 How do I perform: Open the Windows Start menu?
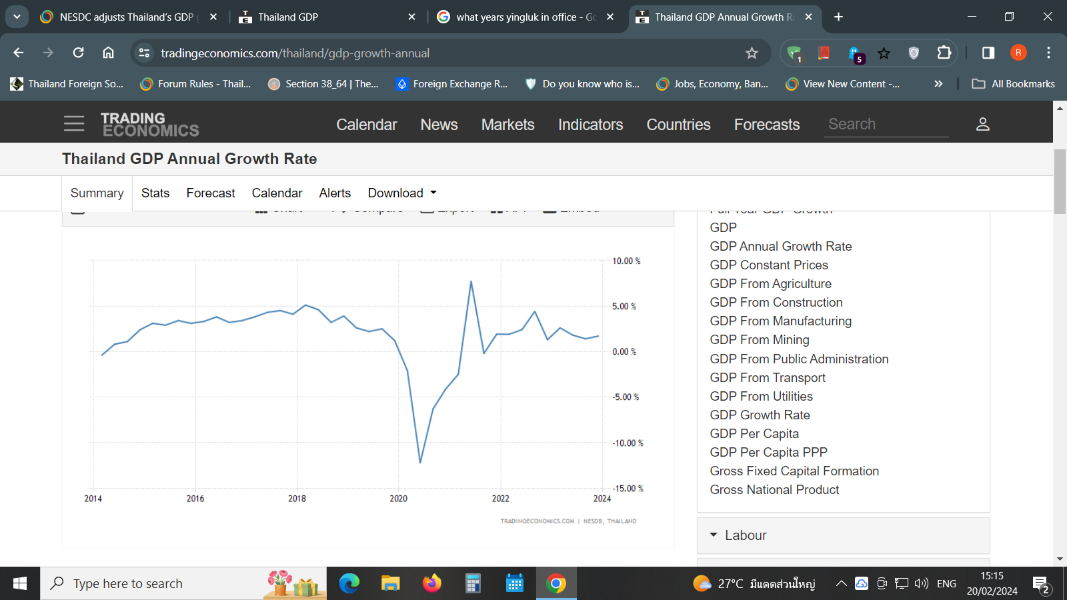click(20, 584)
